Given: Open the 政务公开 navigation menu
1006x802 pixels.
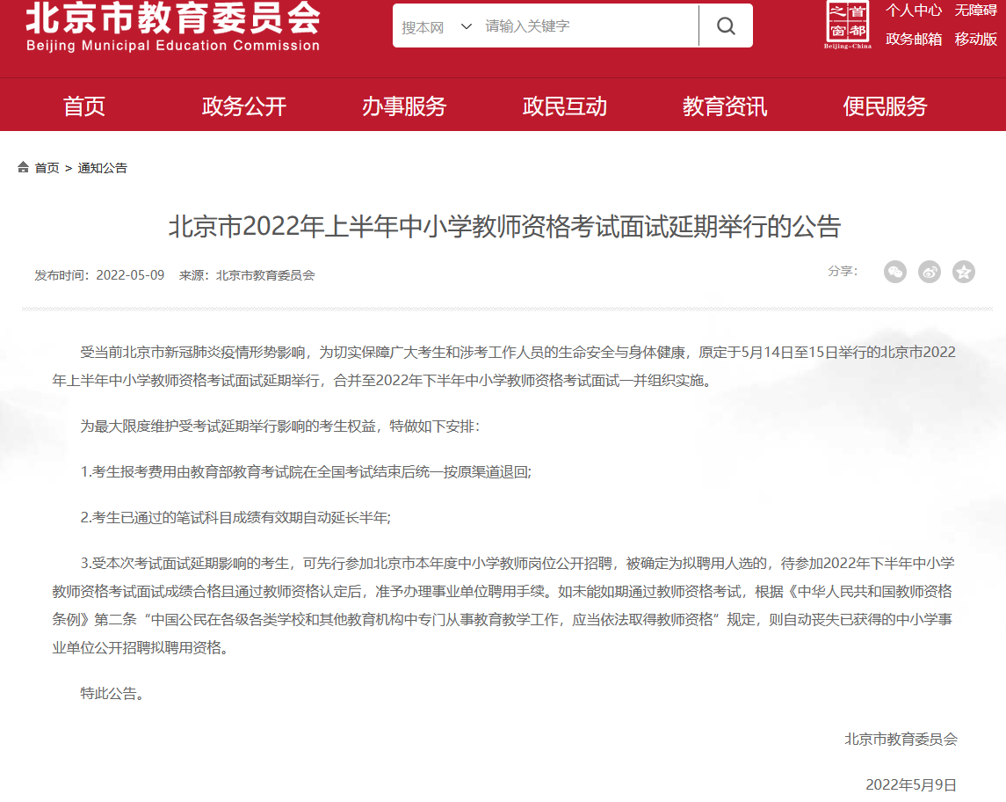Looking at the screenshot, I should [244, 106].
